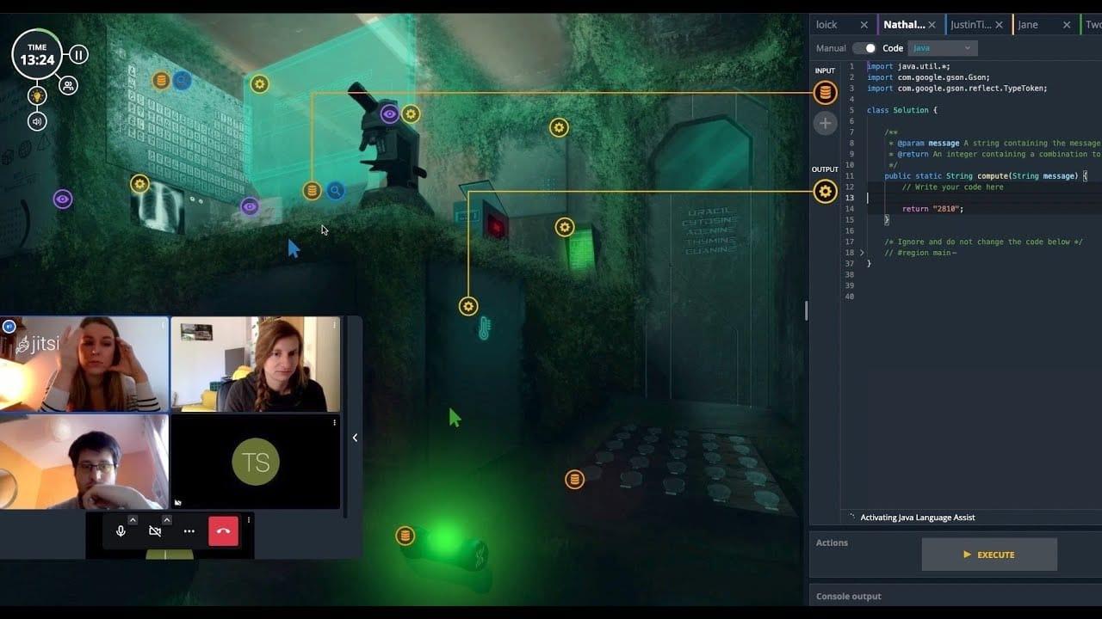Viewport: 1102px width, 619px height.
Task: Open the gear node above the X-ray
Action: [139, 183]
